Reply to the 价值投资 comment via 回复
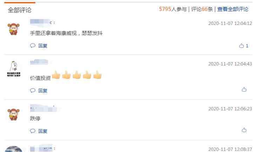Viewport: 262px width, 152px height. pyautogui.click(x=43, y=91)
